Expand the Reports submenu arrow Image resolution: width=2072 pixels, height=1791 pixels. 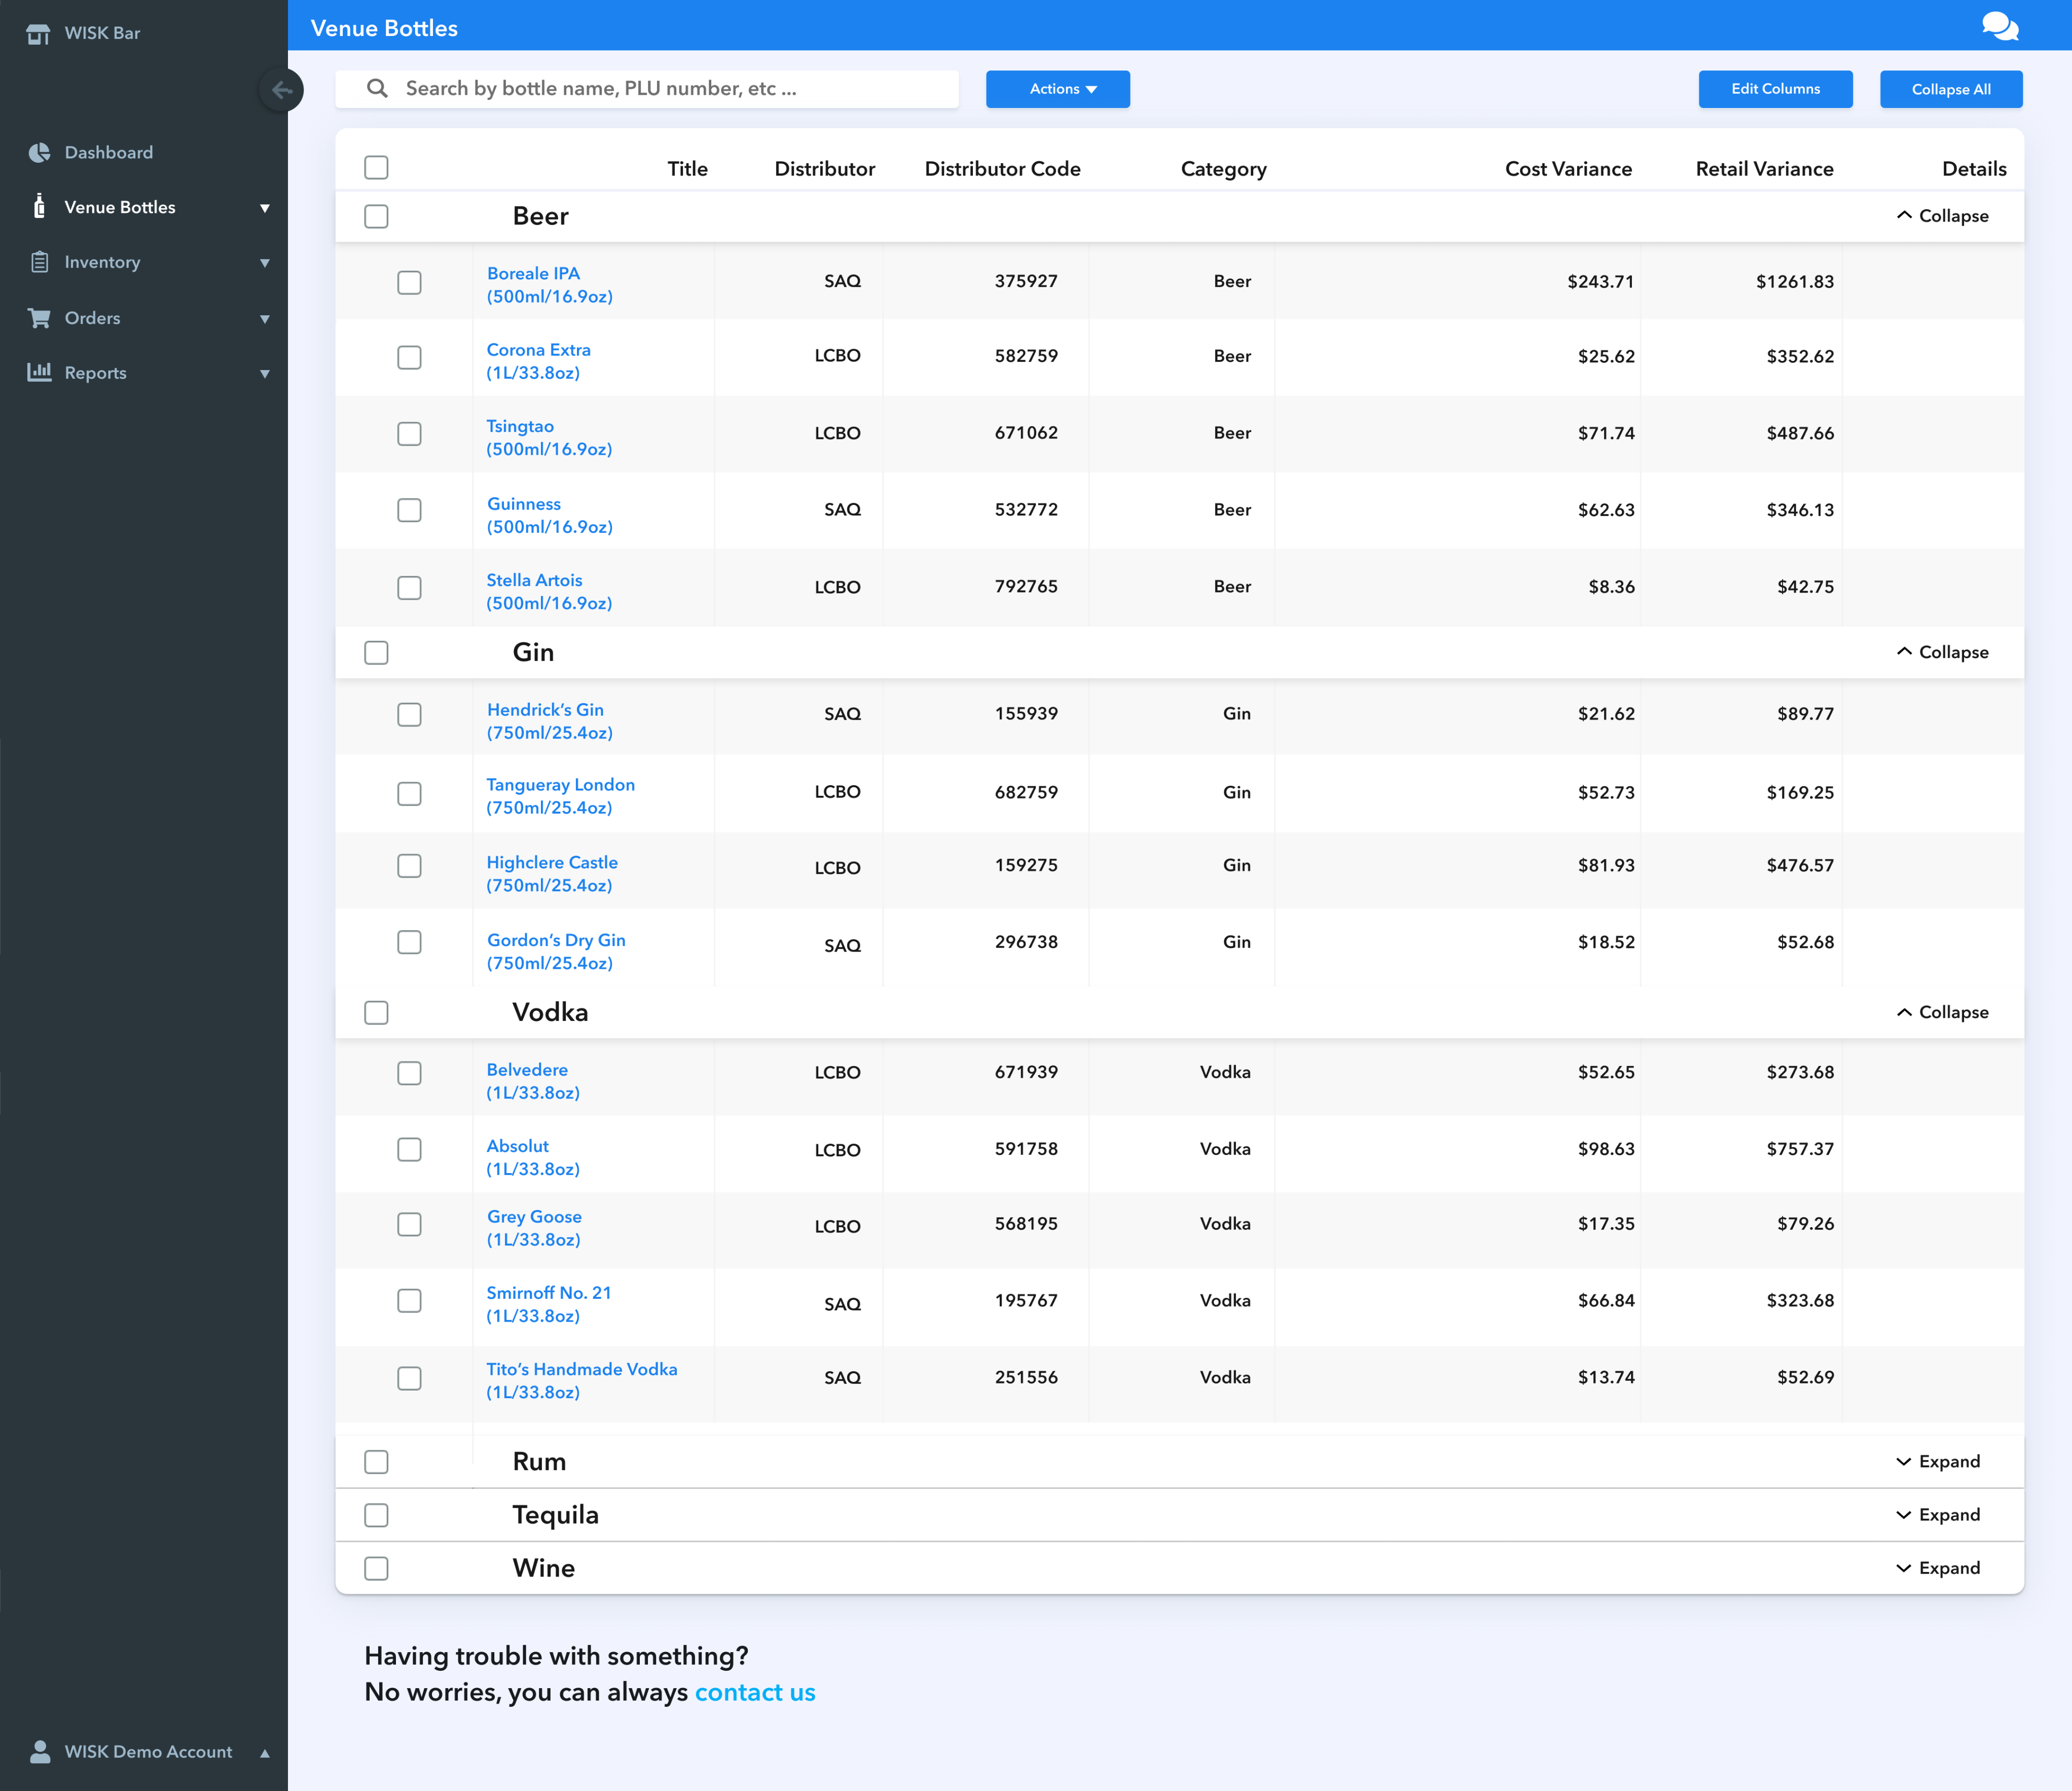click(265, 374)
